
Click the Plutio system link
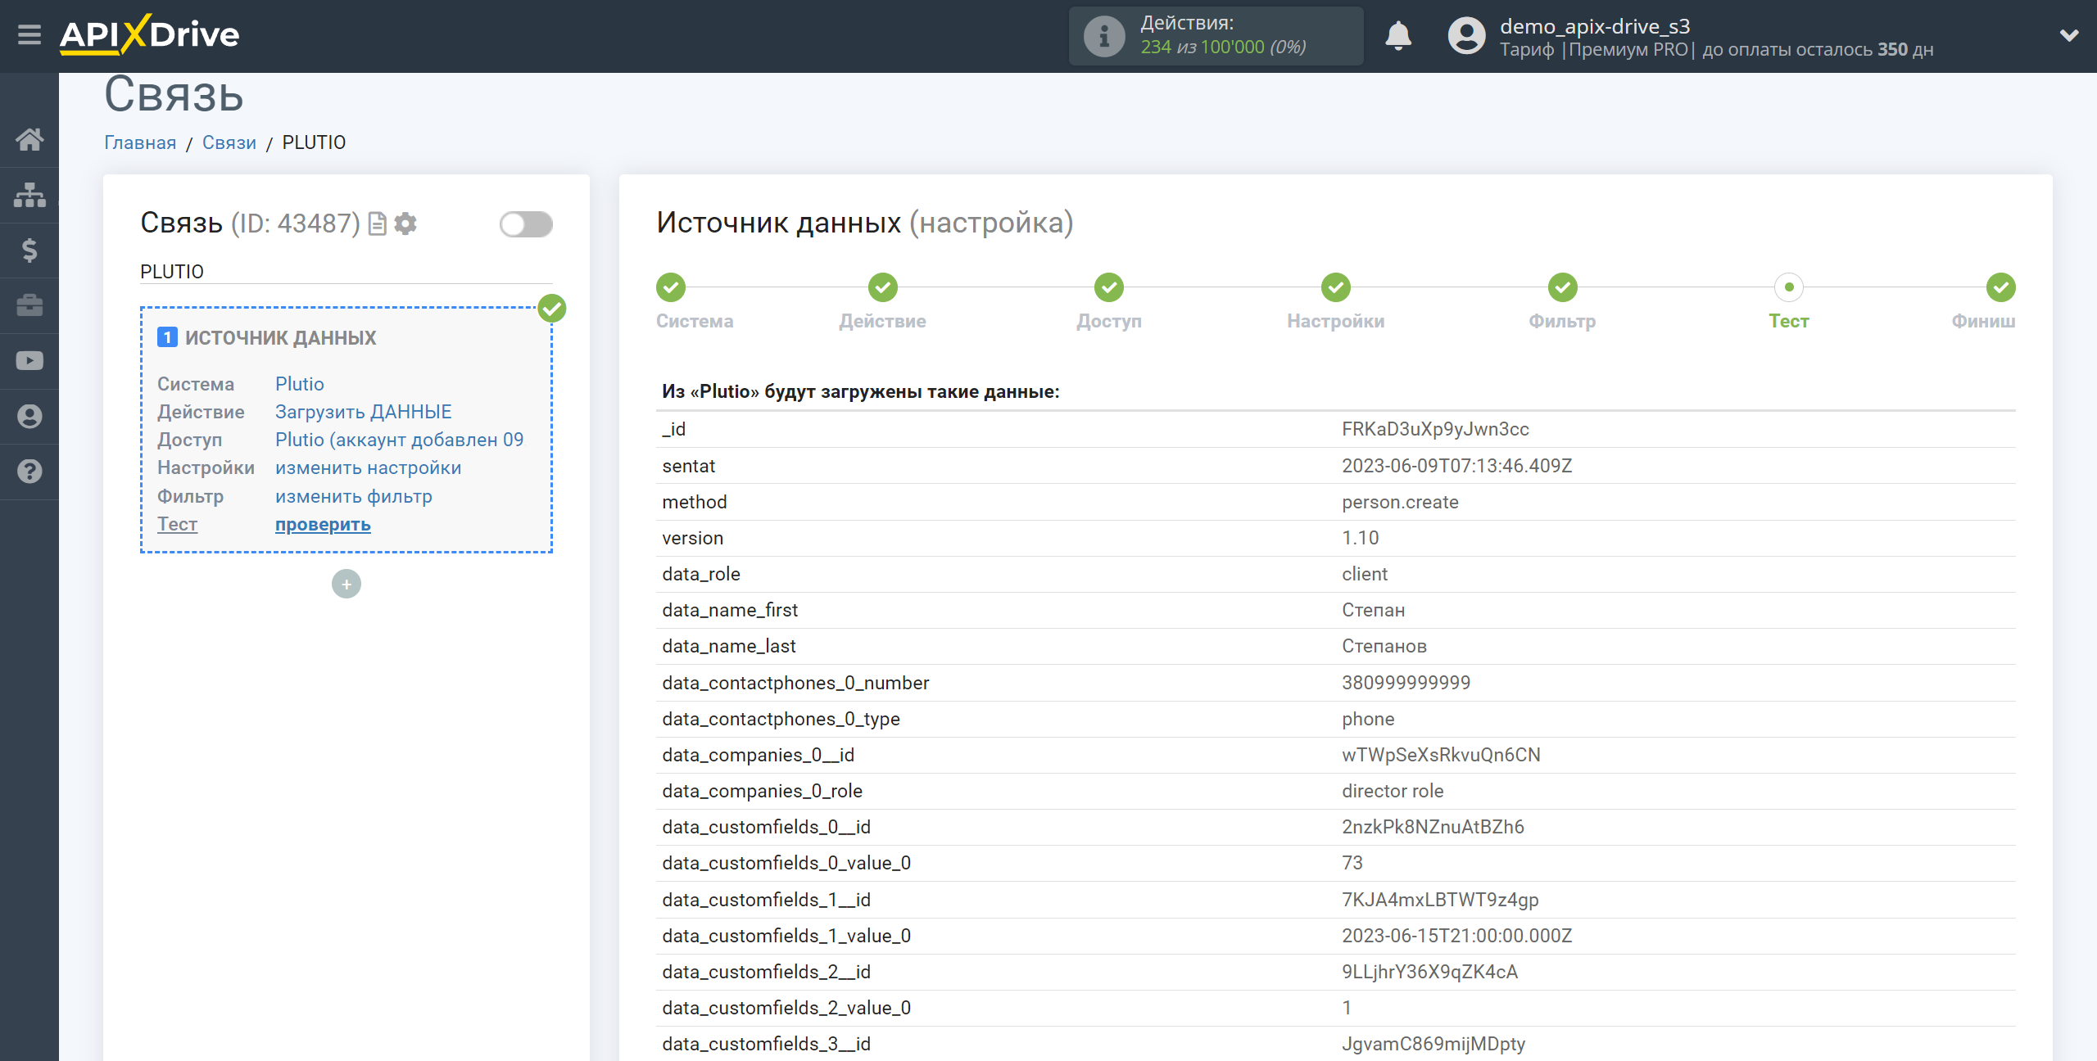300,384
